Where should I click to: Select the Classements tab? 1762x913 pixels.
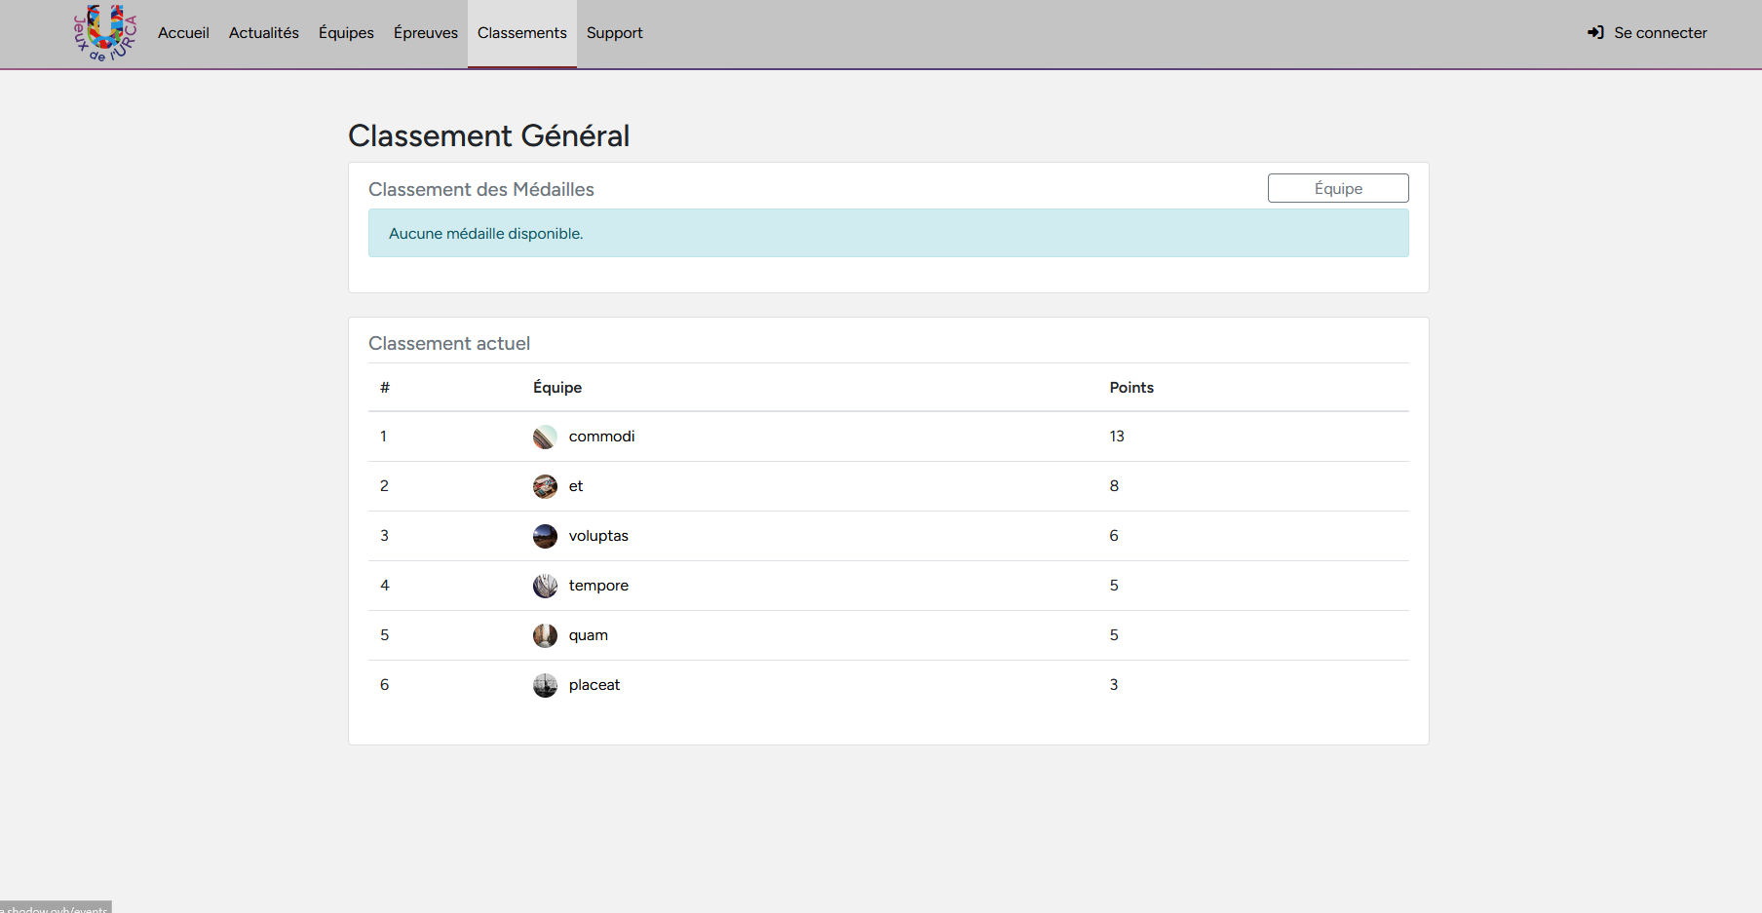tap(521, 33)
